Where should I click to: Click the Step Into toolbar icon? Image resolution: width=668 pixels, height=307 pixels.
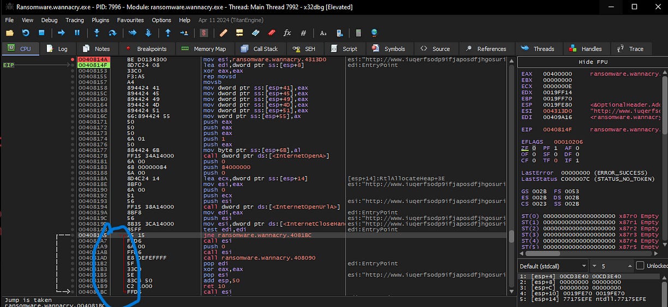click(x=97, y=33)
